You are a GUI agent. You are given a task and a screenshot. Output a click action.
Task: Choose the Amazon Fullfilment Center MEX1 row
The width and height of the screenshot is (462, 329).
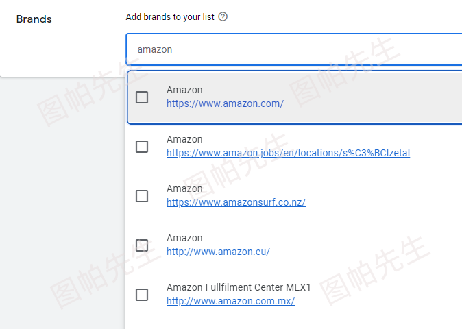coord(295,295)
